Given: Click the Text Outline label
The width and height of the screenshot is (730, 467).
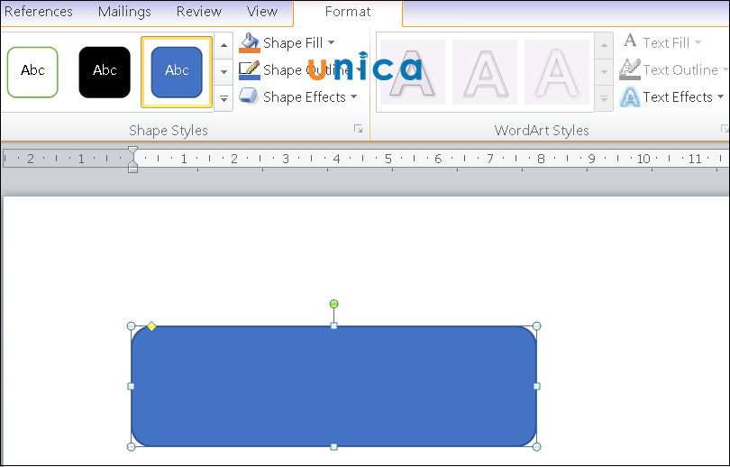Looking at the screenshot, I should (x=680, y=69).
